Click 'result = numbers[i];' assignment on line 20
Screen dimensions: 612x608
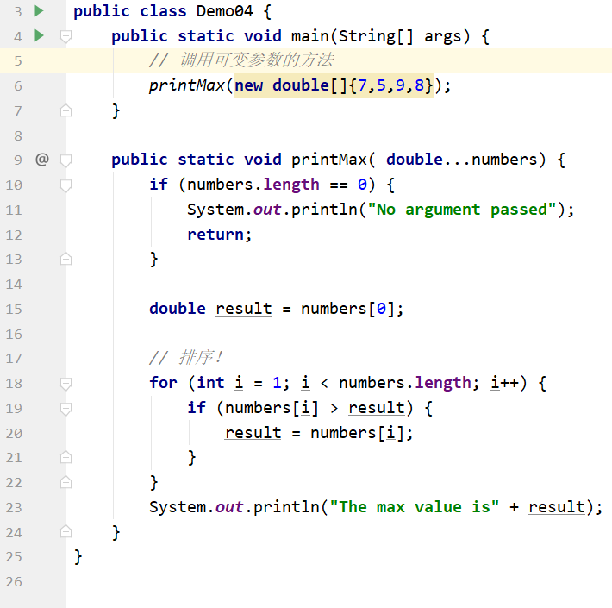click(319, 433)
